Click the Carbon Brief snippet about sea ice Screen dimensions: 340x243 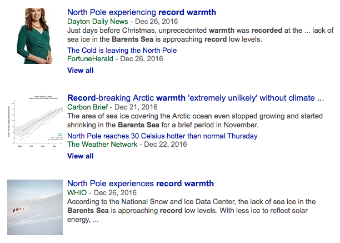coord(195,121)
